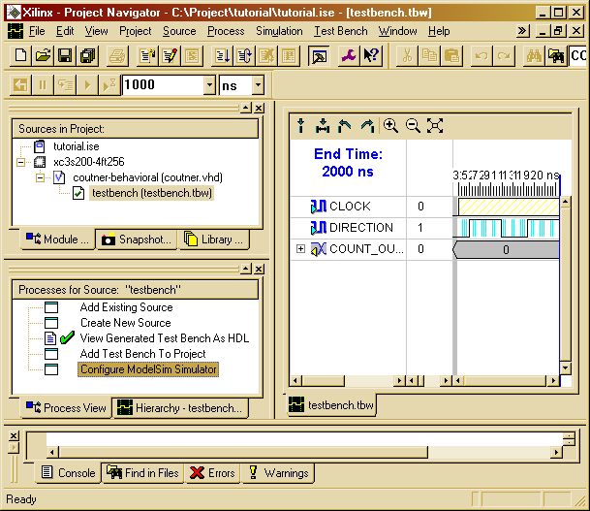The height and width of the screenshot is (511, 590).
Task: Click the waveform vertical scroll down arrow
Action: [565, 368]
